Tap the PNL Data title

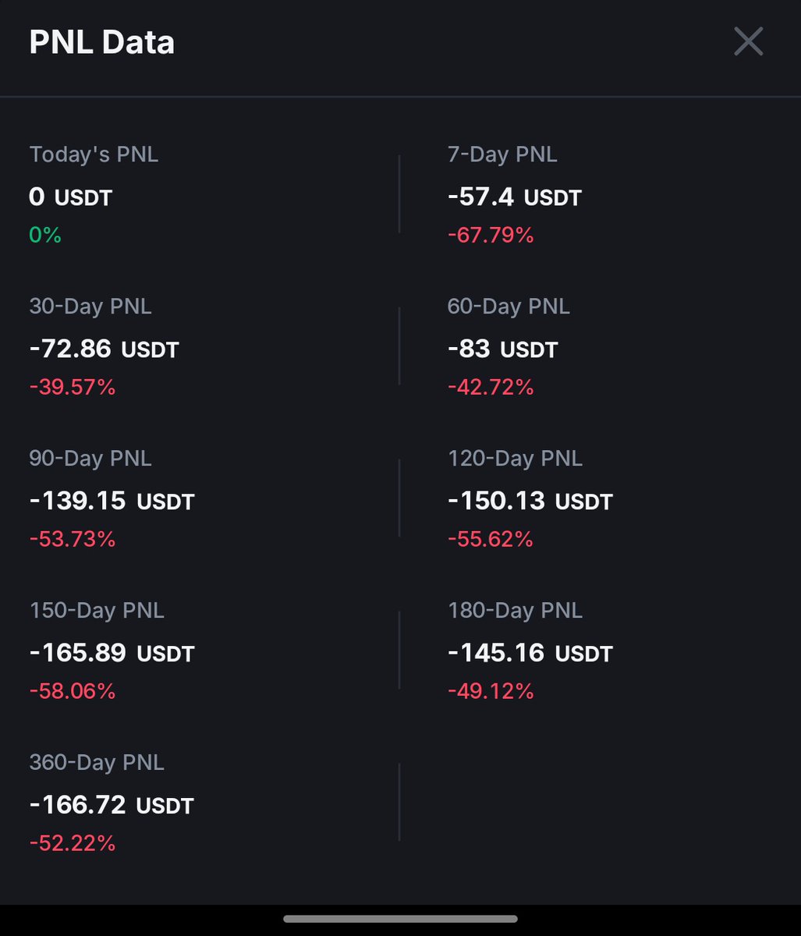pos(101,42)
